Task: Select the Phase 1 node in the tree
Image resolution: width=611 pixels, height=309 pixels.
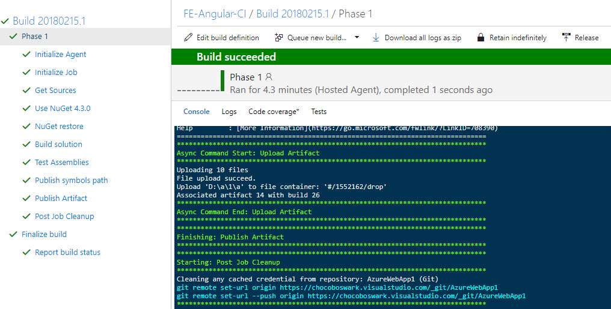Action: [x=35, y=37]
